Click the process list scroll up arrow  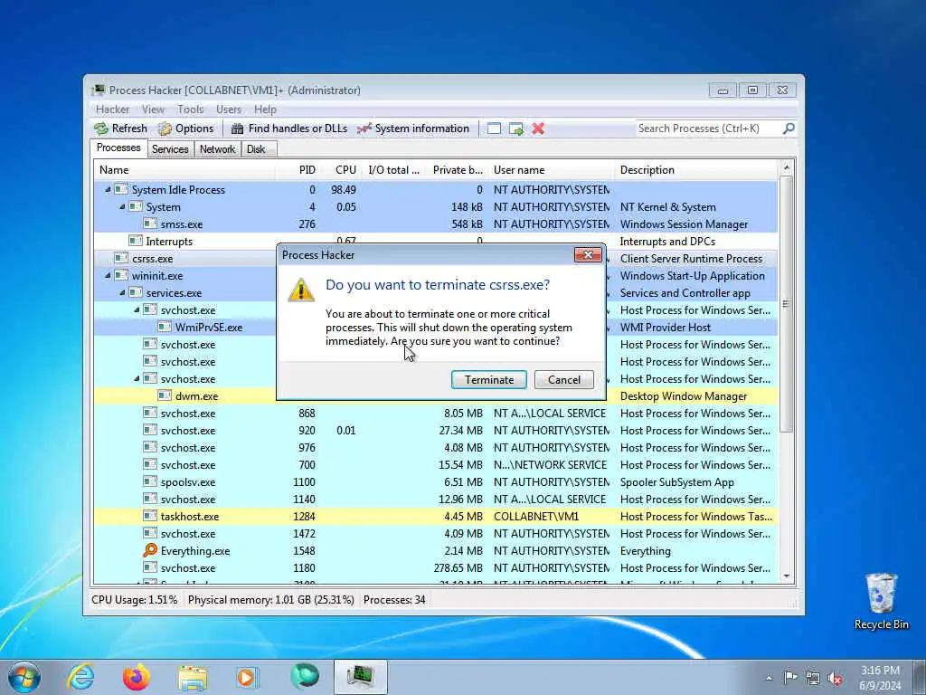point(786,168)
